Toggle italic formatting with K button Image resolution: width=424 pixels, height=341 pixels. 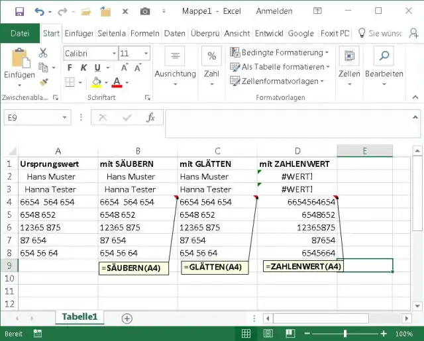[x=84, y=68]
